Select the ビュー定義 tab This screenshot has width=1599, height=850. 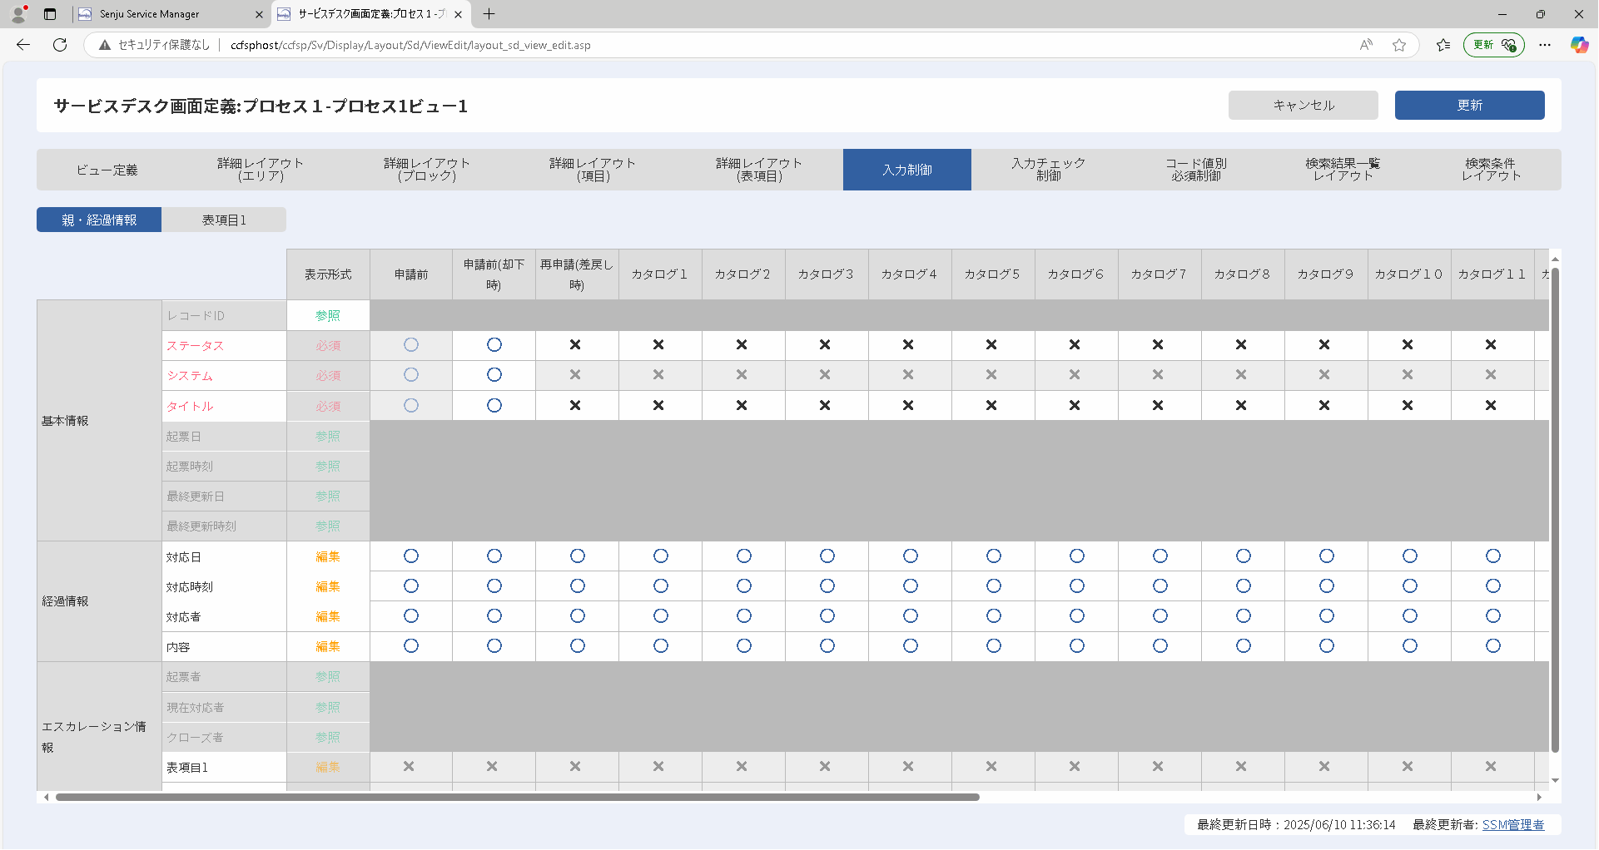(x=107, y=170)
